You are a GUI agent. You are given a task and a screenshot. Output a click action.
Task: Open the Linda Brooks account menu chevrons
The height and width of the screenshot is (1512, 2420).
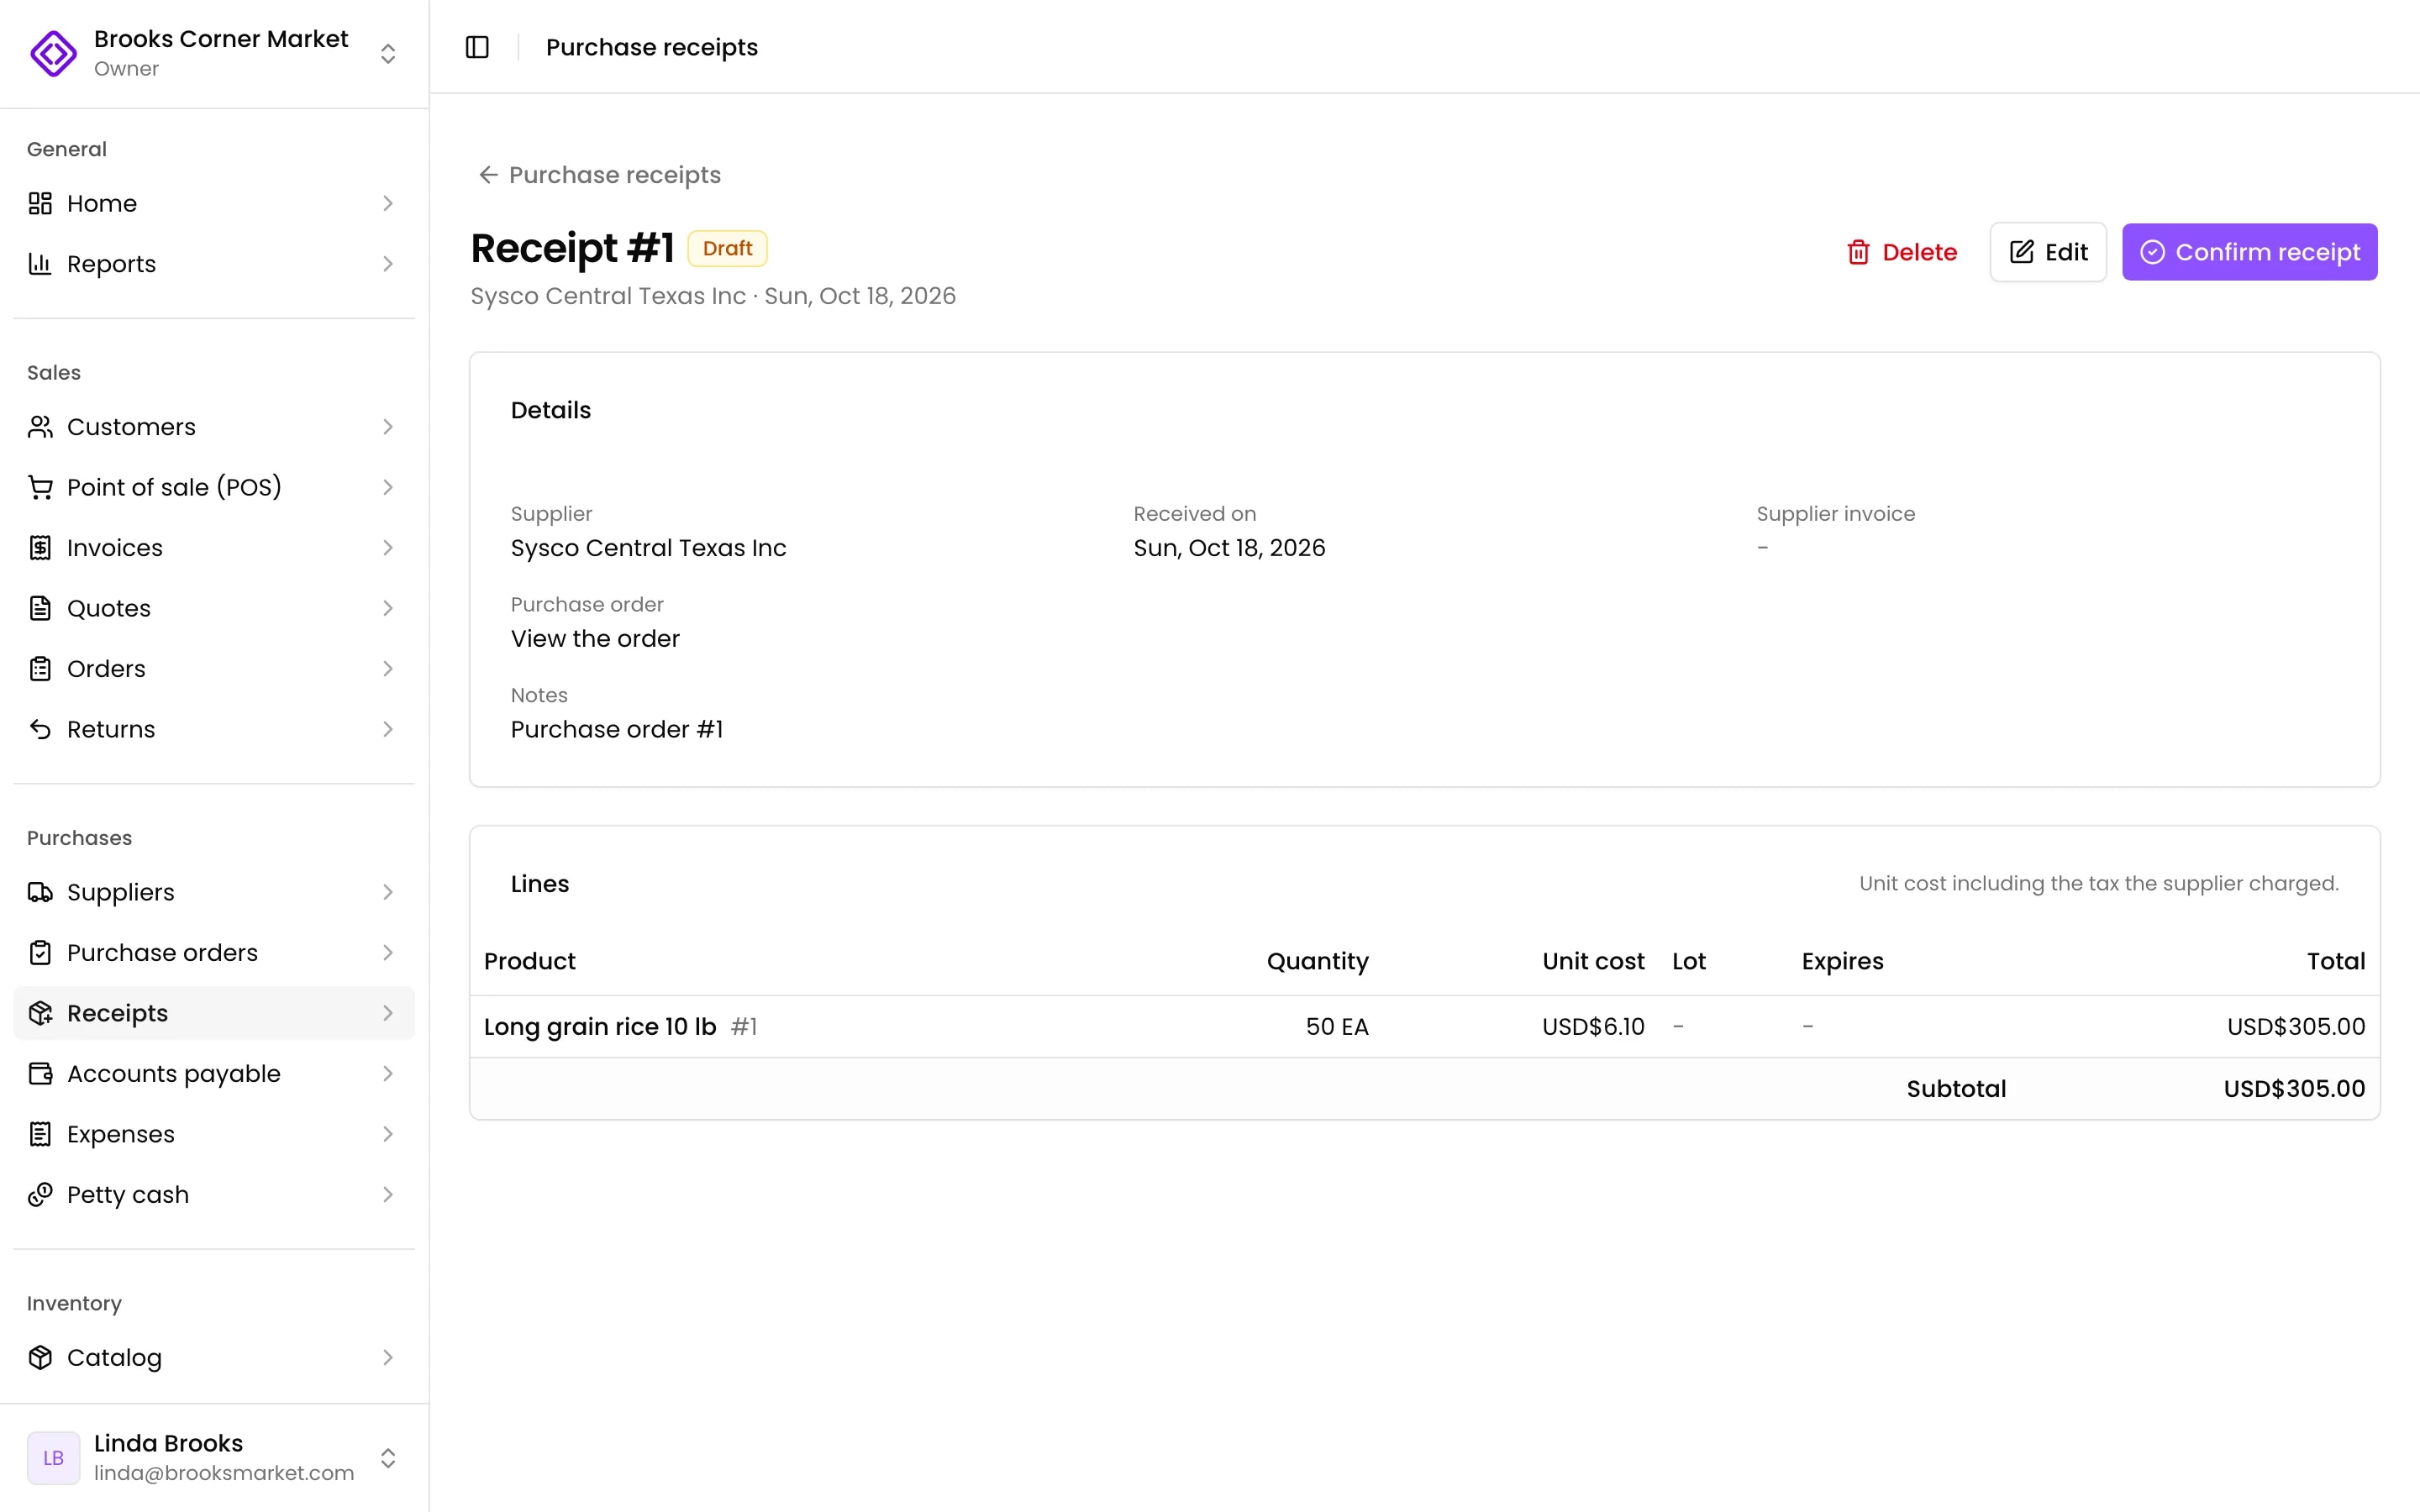click(x=388, y=1458)
